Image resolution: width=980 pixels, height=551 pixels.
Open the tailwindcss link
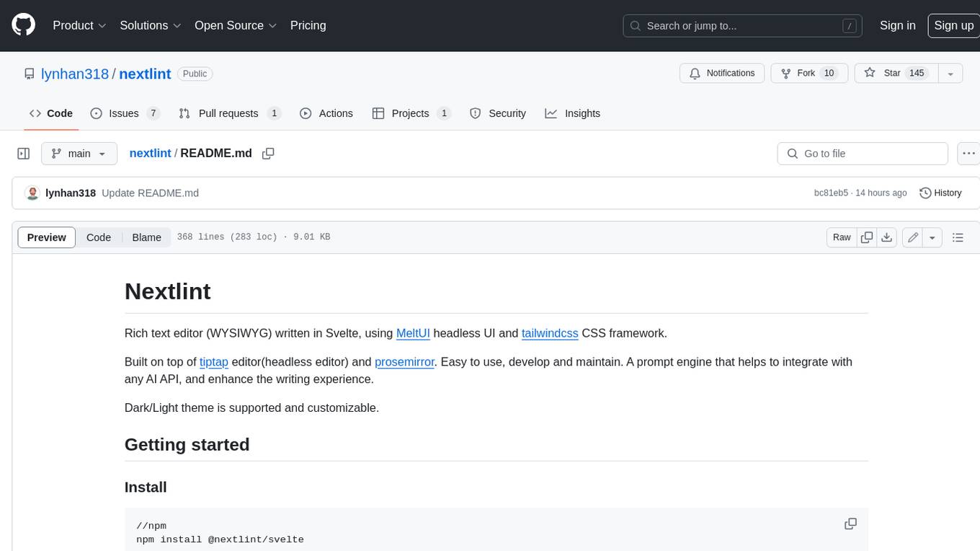point(550,333)
